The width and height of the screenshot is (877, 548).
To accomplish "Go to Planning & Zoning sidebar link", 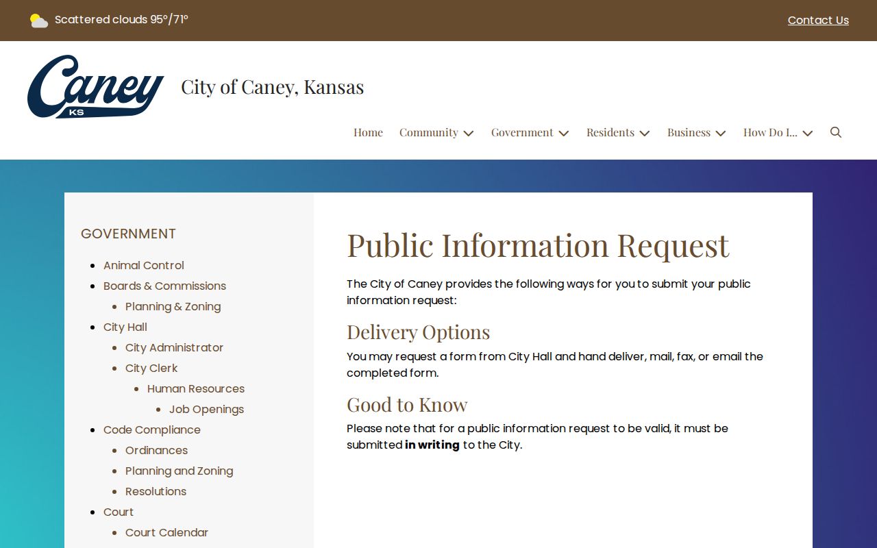I will (173, 306).
